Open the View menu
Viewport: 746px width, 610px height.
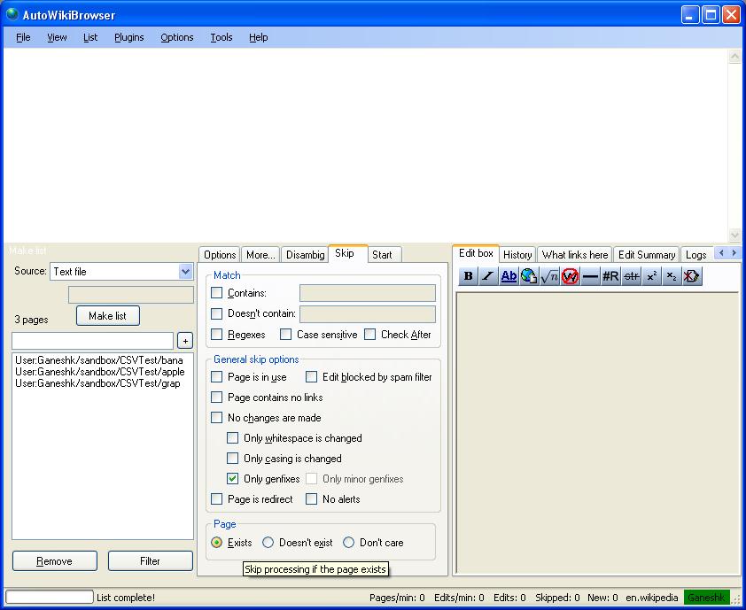tap(57, 37)
